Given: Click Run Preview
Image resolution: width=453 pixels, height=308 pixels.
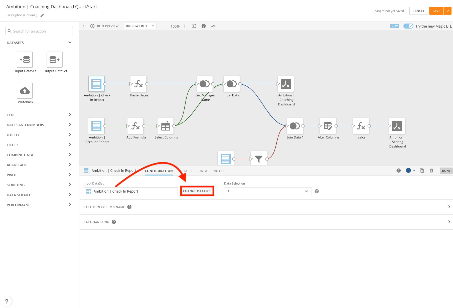Looking at the screenshot, I should coord(104,26).
